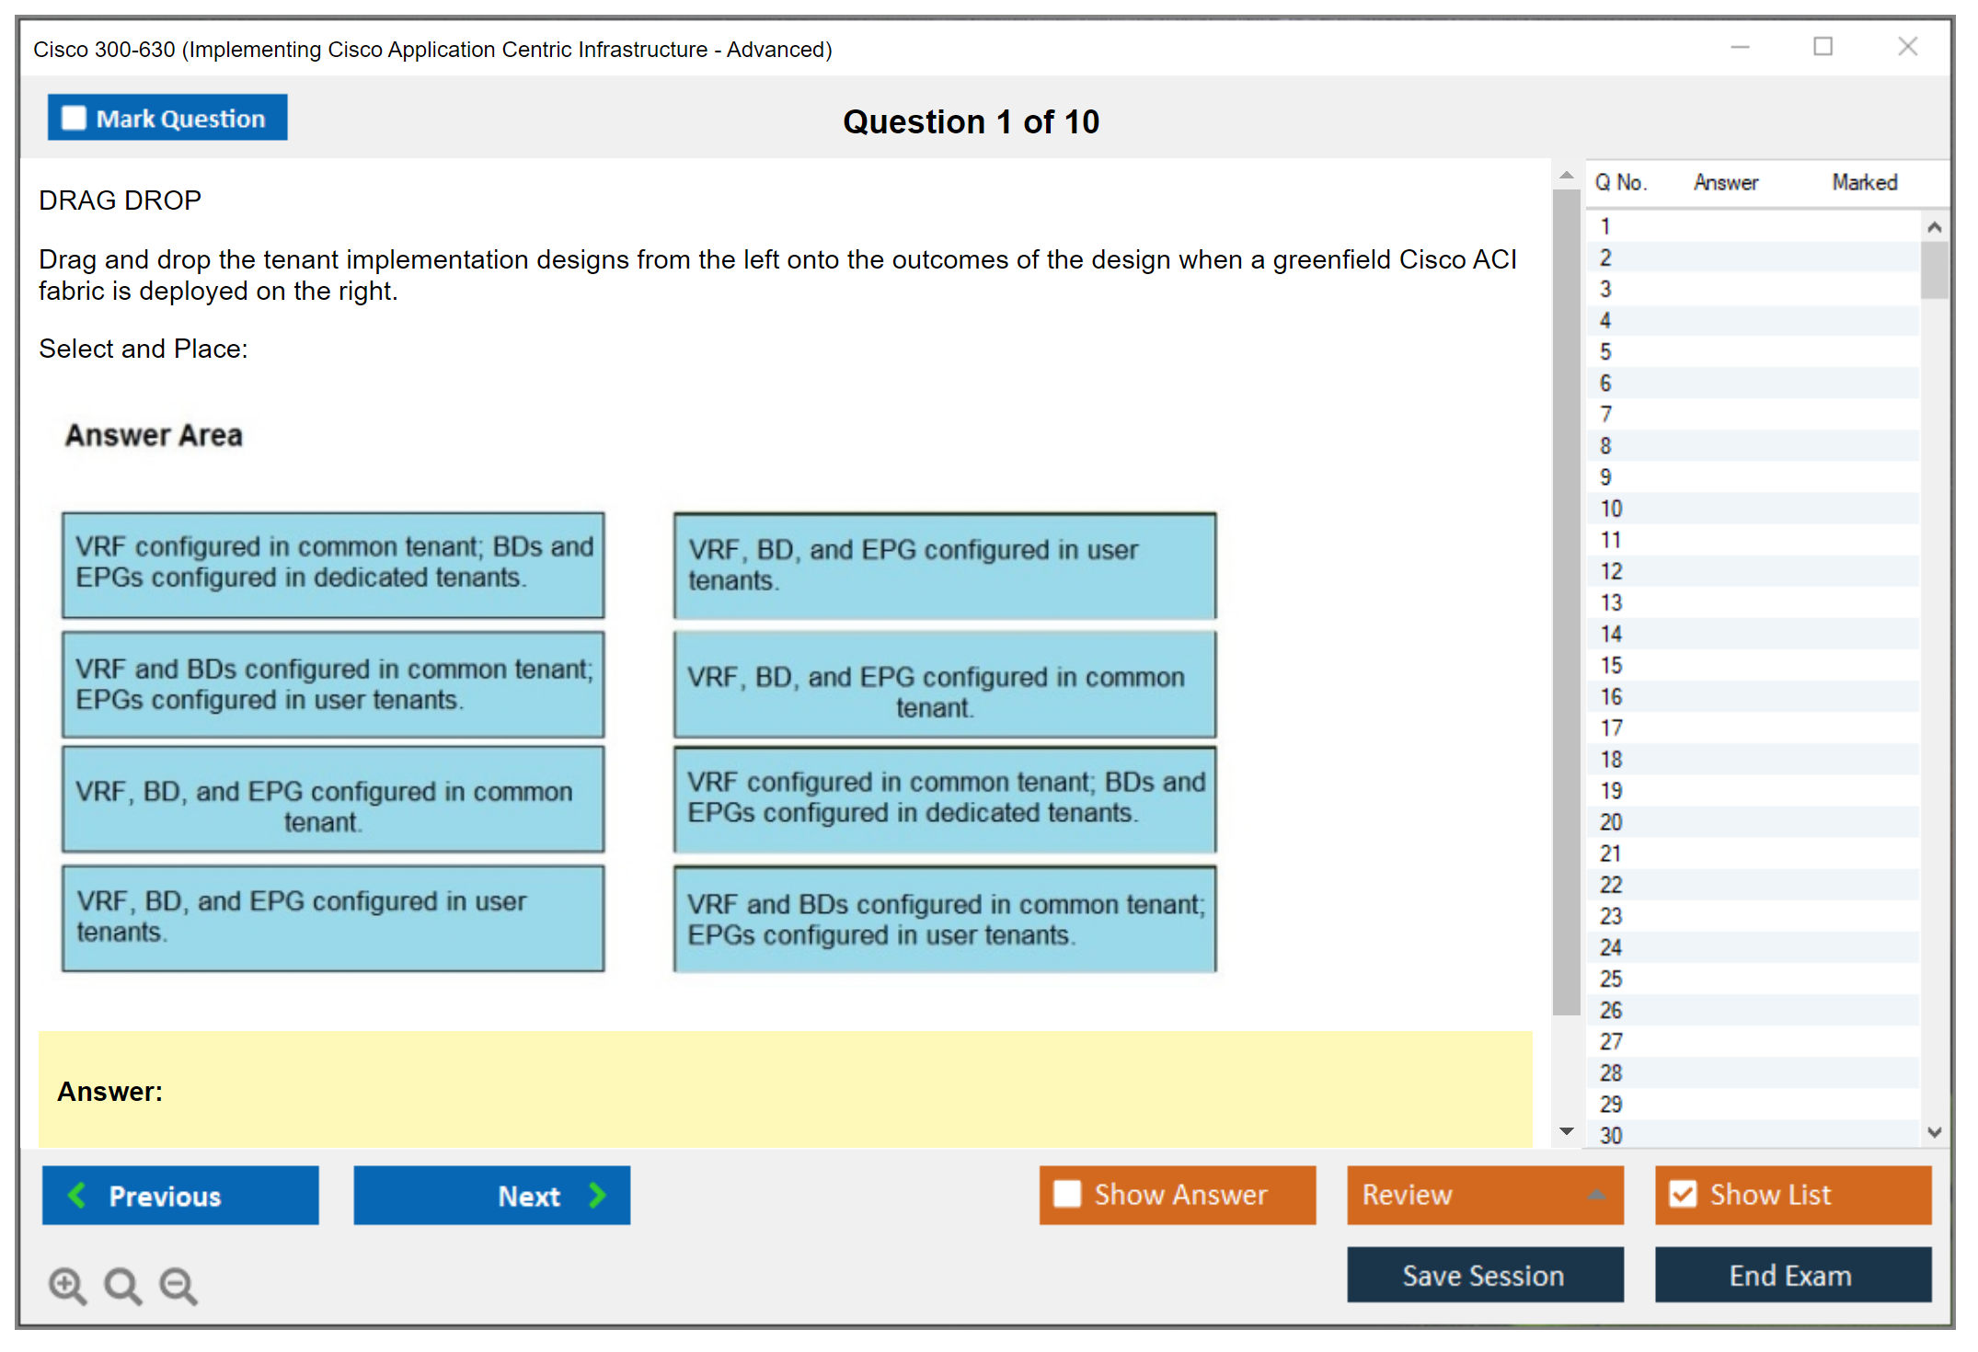Click the question list scrollbar thumb
Screen dimensions: 1978x1352
pyautogui.click(x=1934, y=269)
